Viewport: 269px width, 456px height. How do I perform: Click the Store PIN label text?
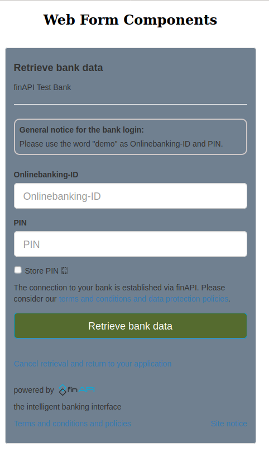(41, 271)
